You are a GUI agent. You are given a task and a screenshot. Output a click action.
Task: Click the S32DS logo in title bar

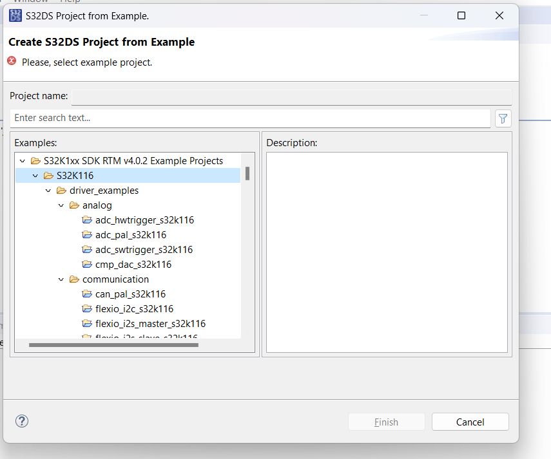coord(16,16)
